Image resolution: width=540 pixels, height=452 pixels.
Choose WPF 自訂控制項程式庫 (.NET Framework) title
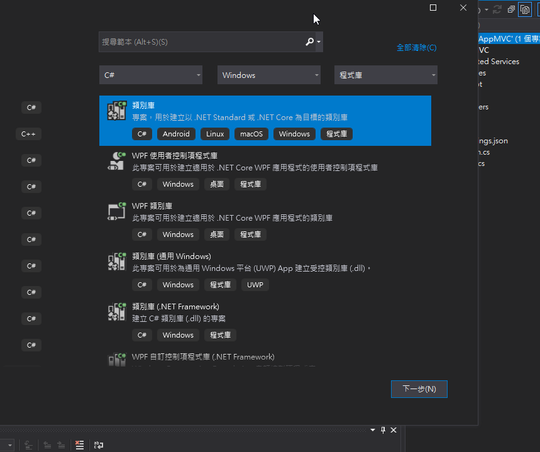(x=203, y=357)
